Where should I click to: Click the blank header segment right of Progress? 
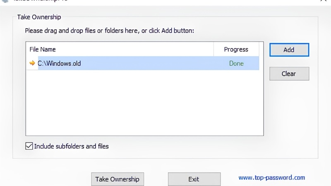[261, 49]
